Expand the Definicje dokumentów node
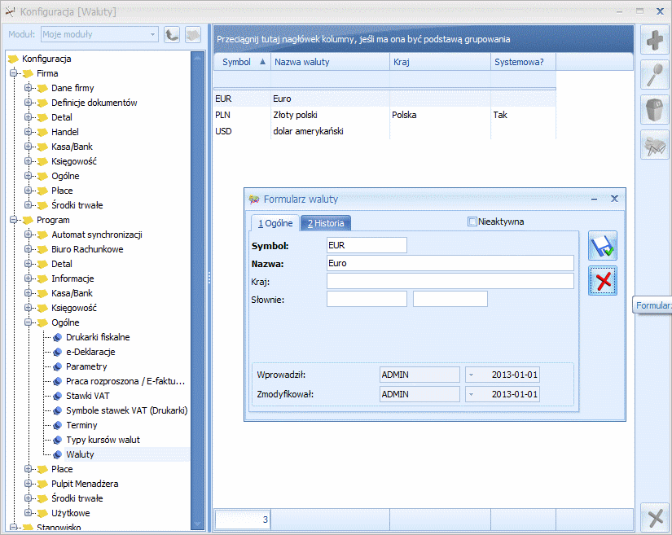This screenshot has height=535, width=672. pos(28,103)
